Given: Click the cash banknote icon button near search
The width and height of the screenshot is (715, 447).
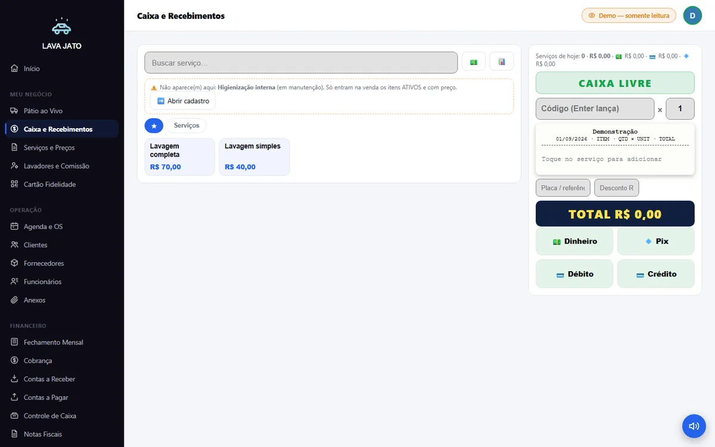Looking at the screenshot, I should click(x=474, y=62).
